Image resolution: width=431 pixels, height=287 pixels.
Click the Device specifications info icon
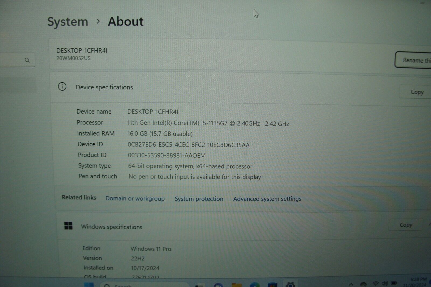[62, 86]
